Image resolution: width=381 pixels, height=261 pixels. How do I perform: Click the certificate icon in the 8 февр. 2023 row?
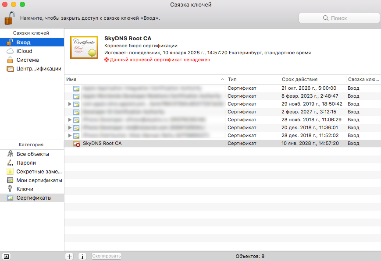point(76,96)
